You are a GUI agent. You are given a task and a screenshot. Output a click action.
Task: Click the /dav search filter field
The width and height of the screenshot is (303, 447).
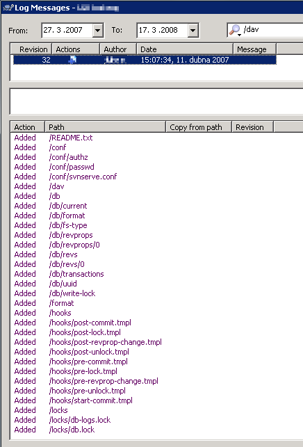pos(265,30)
